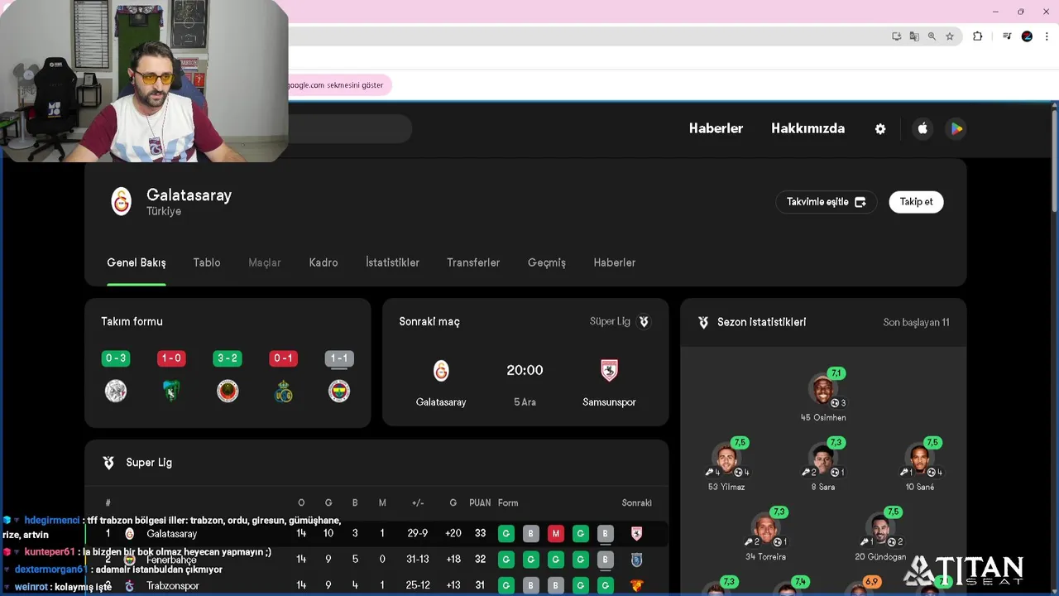Open the Geçmiş tab
The width and height of the screenshot is (1059, 596).
point(547,262)
